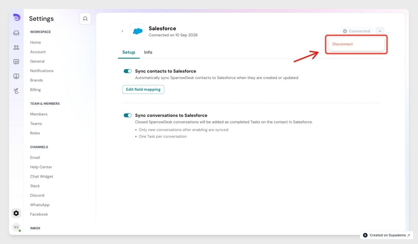This screenshot has height=244, width=418.
Task: Click Only new conversations after enabling text
Action: (x=183, y=130)
